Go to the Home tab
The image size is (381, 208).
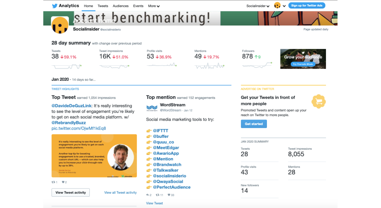[x=88, y=6]
